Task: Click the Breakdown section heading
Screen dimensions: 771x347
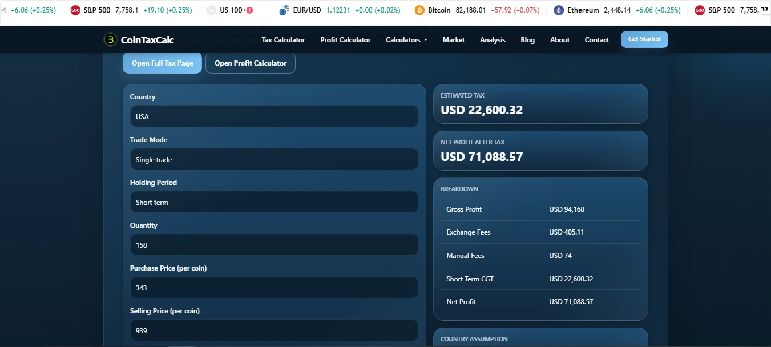Action: 459,189
